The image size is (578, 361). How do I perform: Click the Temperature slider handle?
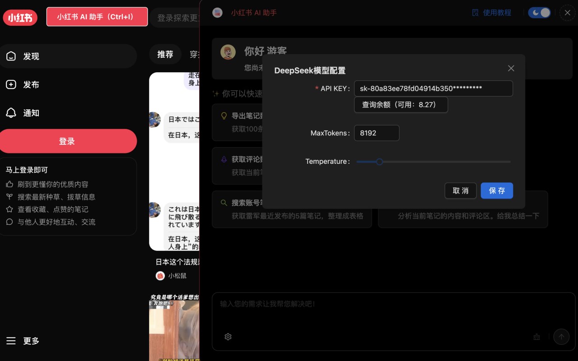click(x=380, y=162)
